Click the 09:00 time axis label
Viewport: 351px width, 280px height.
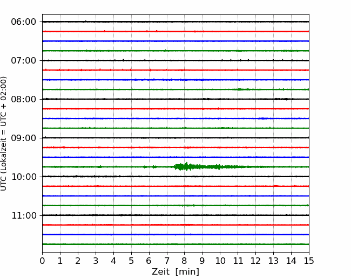24,138
